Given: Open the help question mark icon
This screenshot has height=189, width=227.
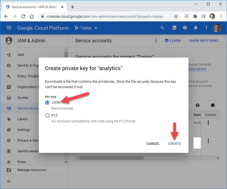Looking at the screenshot, I should (185, 28).
